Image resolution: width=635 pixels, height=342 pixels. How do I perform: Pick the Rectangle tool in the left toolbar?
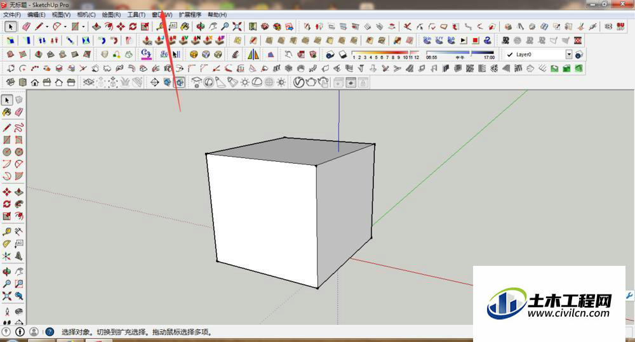click(7, 140)
